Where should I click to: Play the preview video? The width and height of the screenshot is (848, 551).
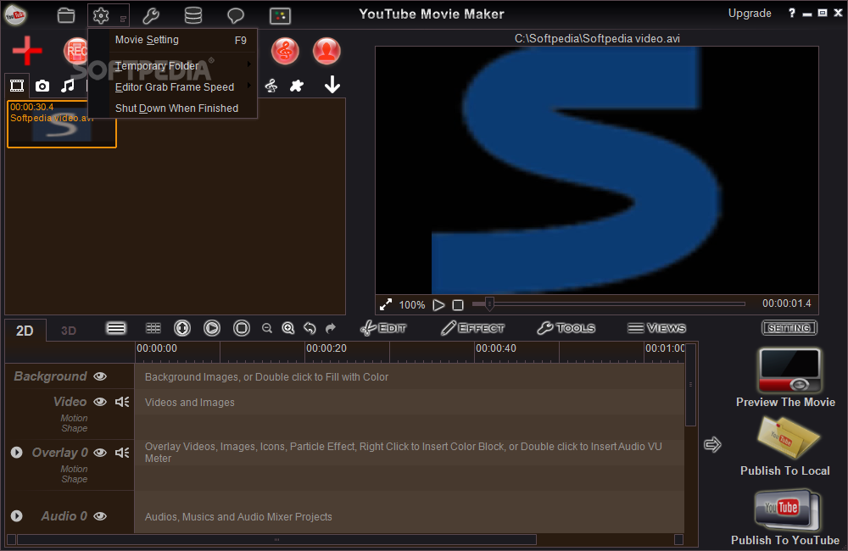[438, 305]
